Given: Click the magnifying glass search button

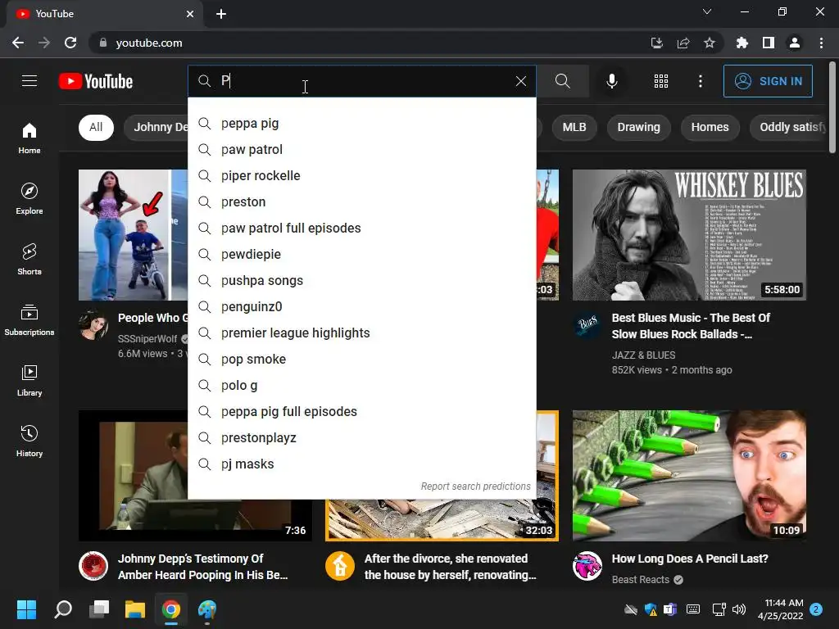Looking at the screenshot, I should 562,81.
